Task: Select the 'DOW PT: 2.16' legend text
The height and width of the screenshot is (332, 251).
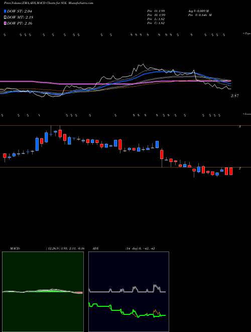Action: click(20, 23)
